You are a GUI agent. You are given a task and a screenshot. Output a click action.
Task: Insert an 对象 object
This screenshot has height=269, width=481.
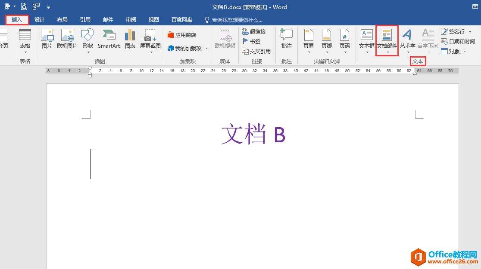(x=450, y=52)
